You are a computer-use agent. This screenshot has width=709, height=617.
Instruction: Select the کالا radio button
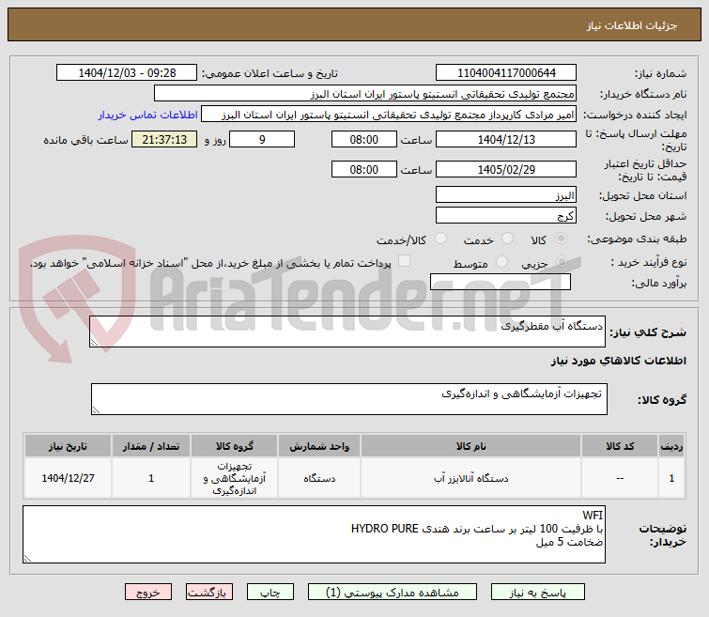point(562,239)
